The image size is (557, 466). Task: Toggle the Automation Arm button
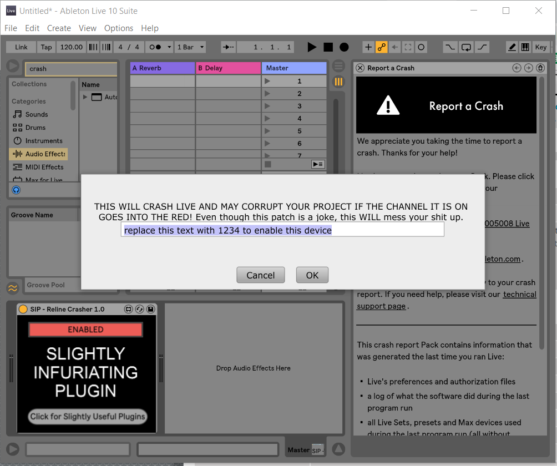coord(382,47)
